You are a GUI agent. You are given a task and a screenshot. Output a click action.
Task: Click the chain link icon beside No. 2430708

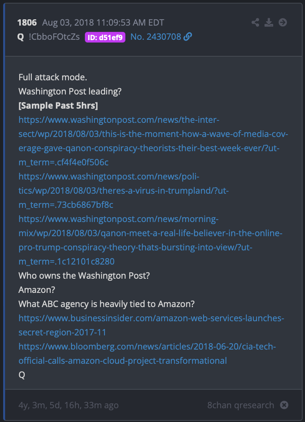[187, 37]
